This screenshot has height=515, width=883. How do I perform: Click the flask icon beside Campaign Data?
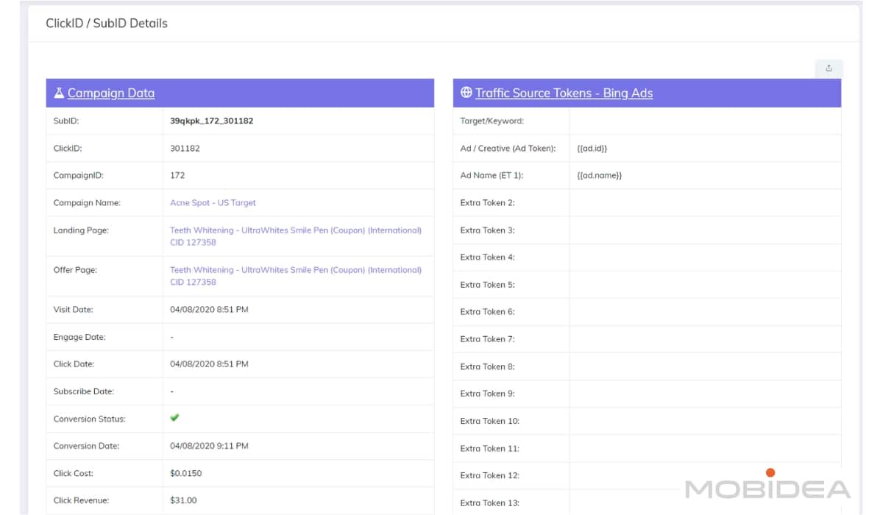pyautogui.click(x=59, y=93)
